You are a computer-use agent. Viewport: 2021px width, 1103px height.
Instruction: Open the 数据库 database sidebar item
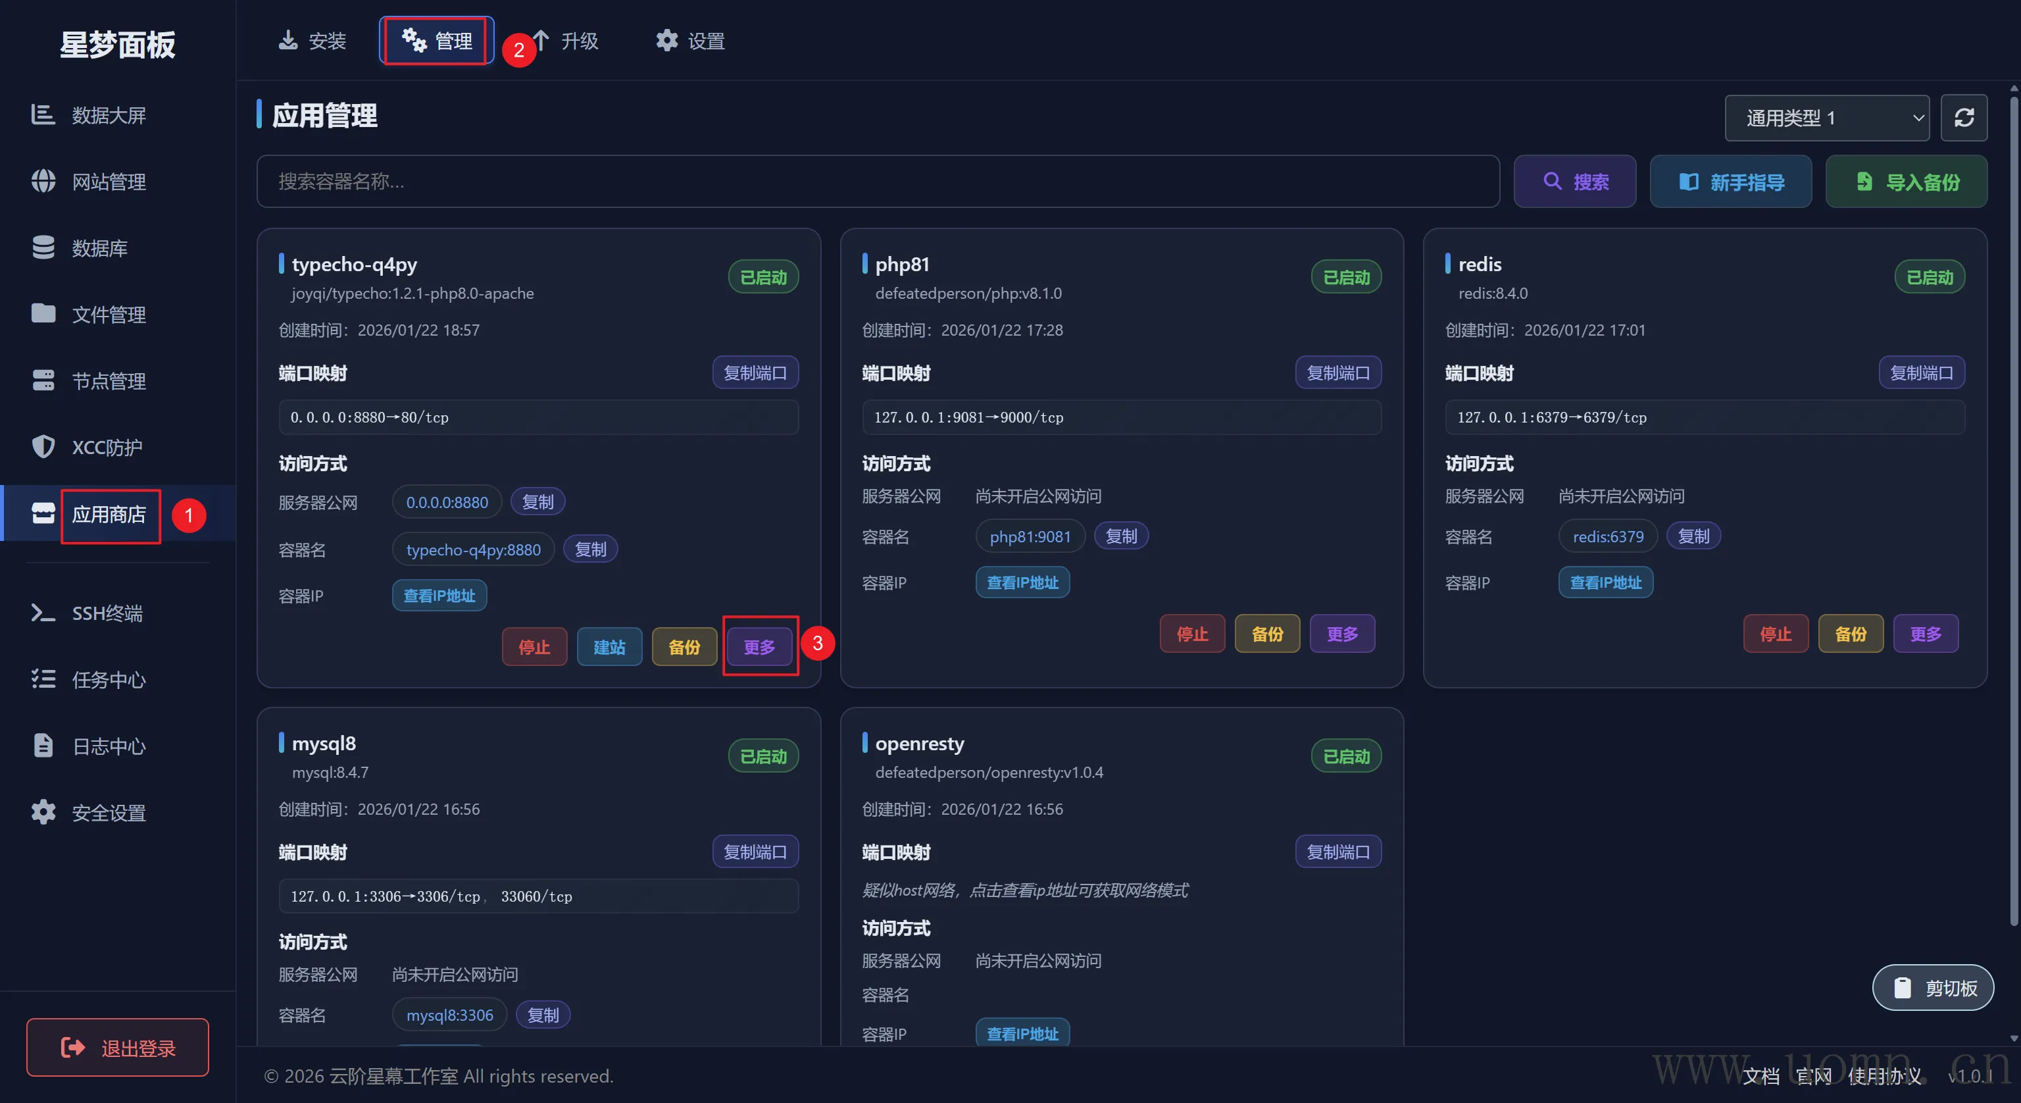(98, 248)
